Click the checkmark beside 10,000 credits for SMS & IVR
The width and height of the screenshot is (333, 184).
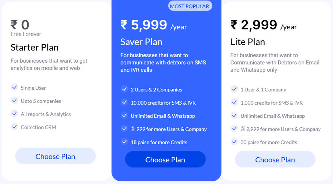124,102
